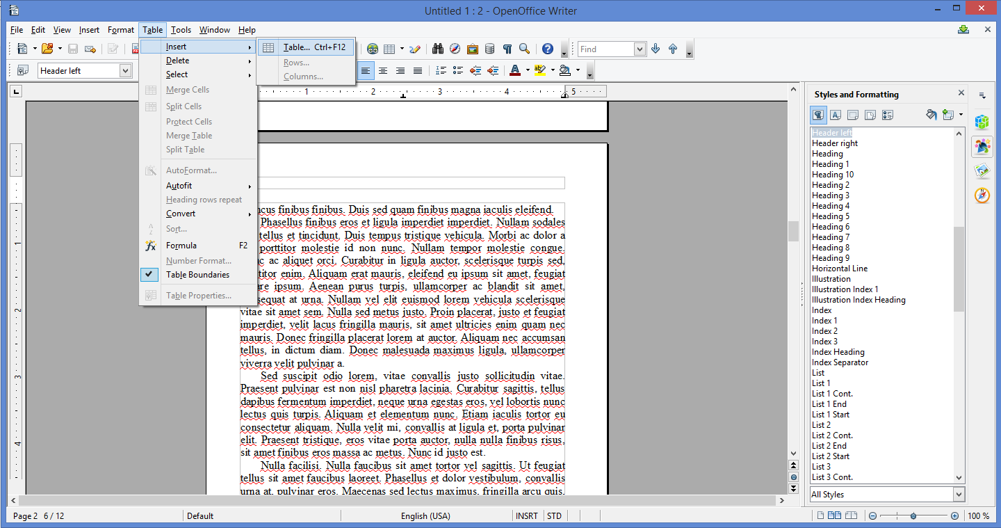Screen dimensions: 1001x528
Task: Open OpenOffice Help question mark icon
Action: [548, 49]
